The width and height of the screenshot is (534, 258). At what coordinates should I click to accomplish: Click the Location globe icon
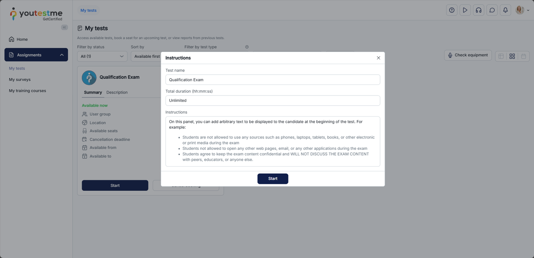coord(85,123)
